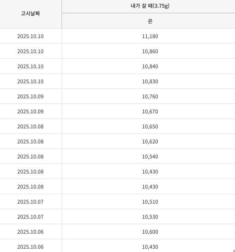Click the 10,650 price cell

(150, 127)
